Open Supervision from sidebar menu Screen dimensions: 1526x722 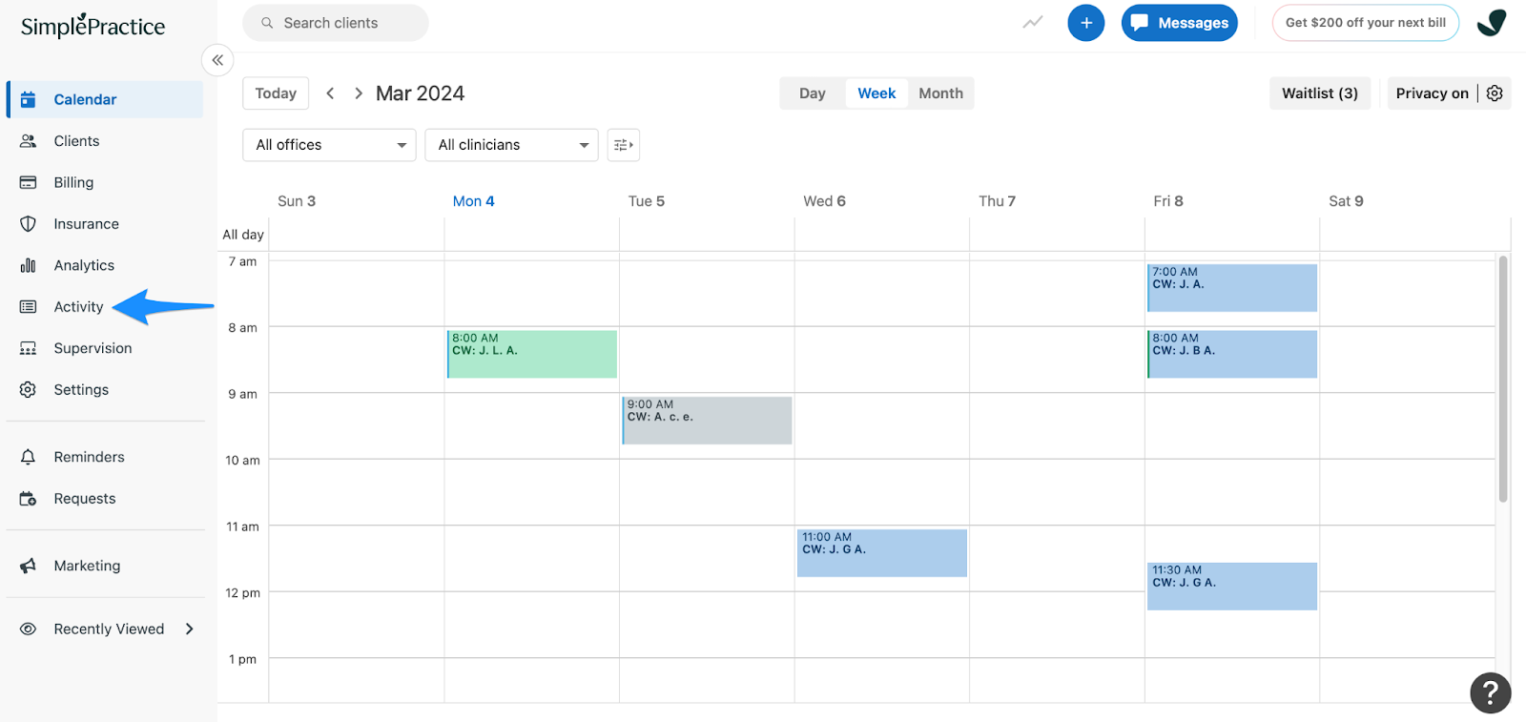pyautogui.click(x=93, y=348)
